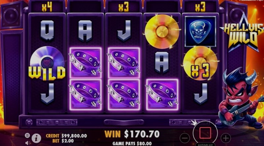Increase bet with the plus button
Image resolution: width=264 pixels, height=146 pixels.
click(x=226, y=138)
